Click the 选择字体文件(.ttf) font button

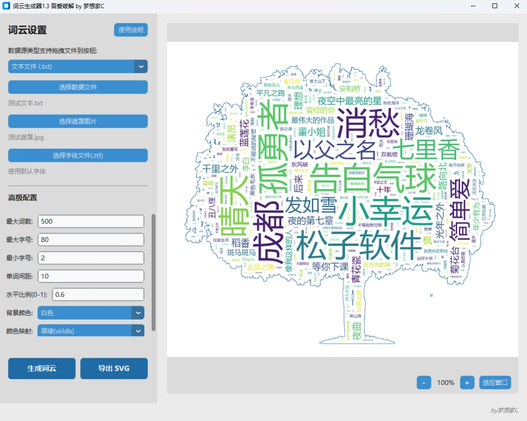pyautogui.click(x=78, y=155)
